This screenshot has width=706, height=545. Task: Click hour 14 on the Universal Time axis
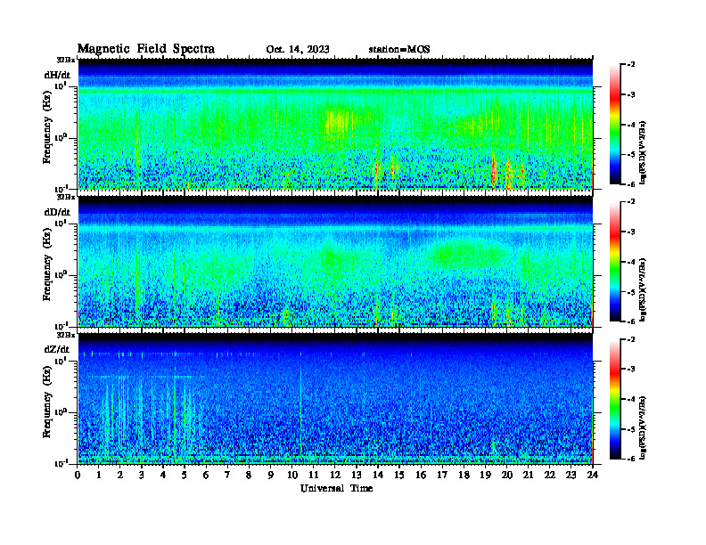point(378,475)
